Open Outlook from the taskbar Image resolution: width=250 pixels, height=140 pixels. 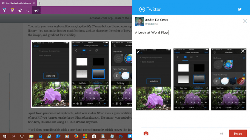pos(58,136)
